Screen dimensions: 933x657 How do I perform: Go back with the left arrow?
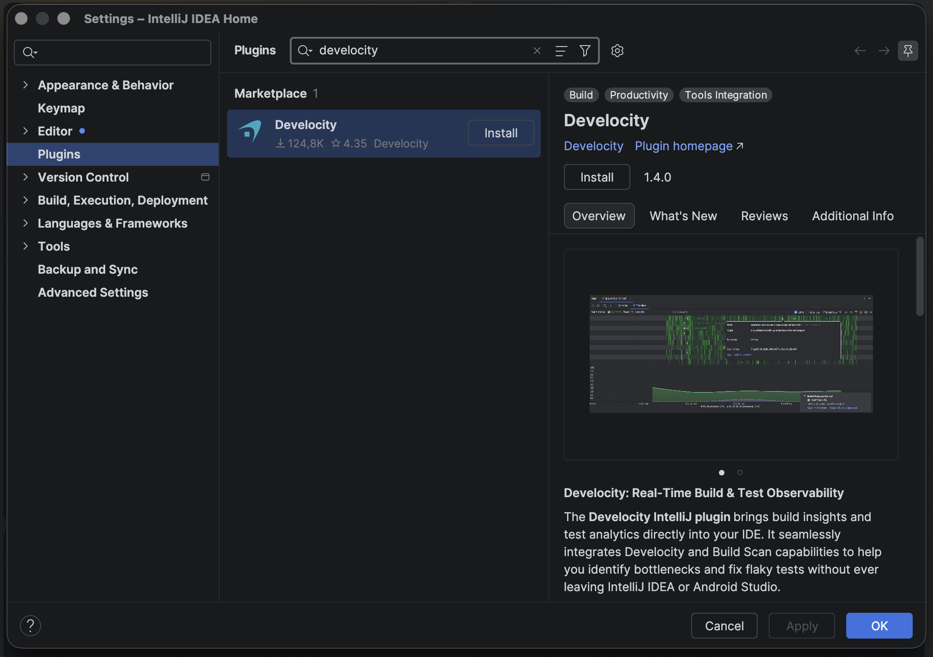pos(860,50)
